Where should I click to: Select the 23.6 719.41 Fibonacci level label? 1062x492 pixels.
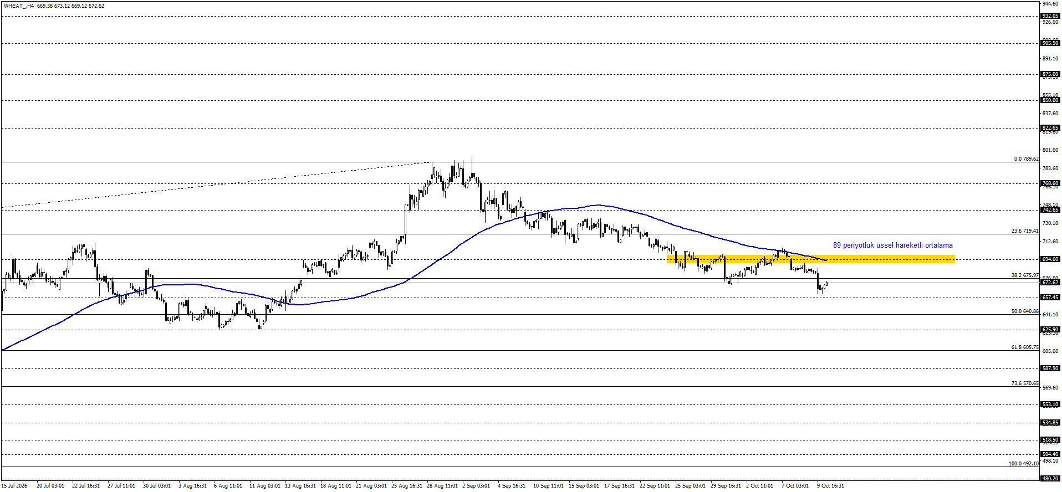point(1025,231)
